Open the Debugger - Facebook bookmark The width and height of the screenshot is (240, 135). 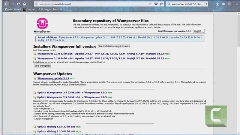tap(51, 9)
